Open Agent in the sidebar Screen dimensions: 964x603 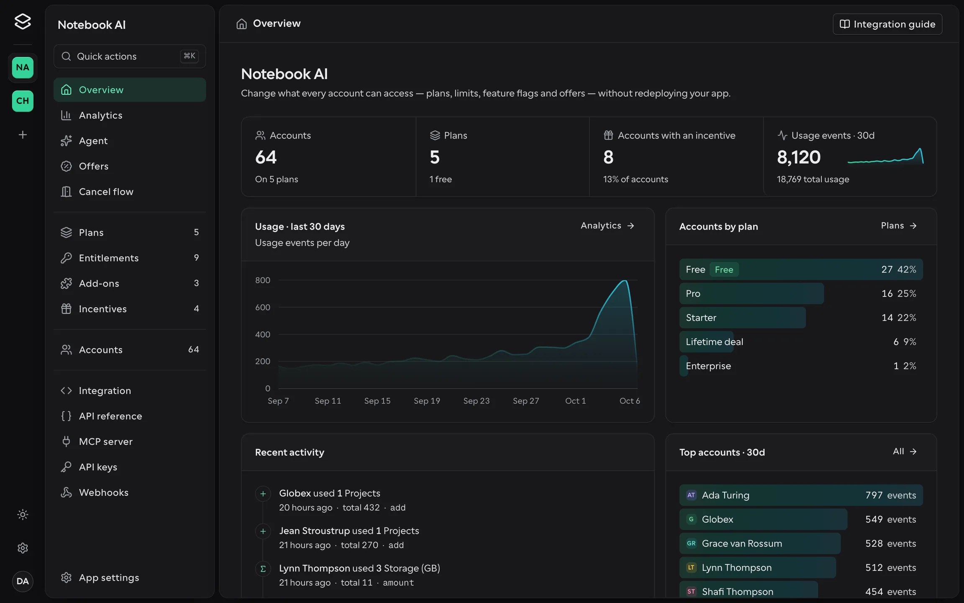130,141
